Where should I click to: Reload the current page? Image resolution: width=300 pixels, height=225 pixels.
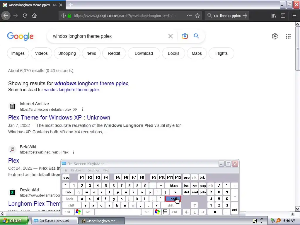point(25,16)
